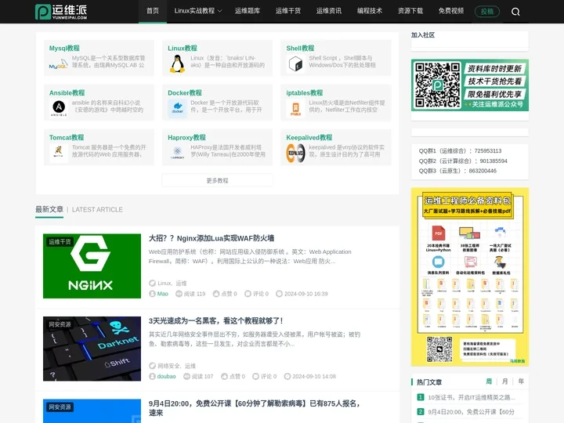Click the like icon on the Nginx article
This screenshot has height=423, width=564.
(x=216, y=294)
